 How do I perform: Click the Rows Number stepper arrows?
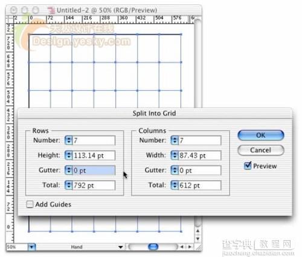click(x=69, y=140)
